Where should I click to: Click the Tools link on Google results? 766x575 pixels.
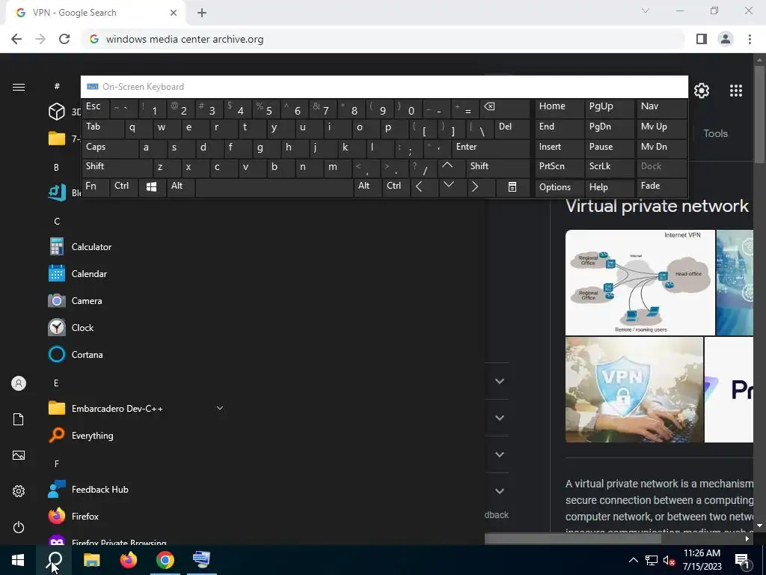715,133
